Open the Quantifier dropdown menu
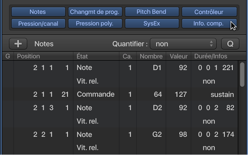This screenshot has width=248, height=155. click(x=183, y=44)
